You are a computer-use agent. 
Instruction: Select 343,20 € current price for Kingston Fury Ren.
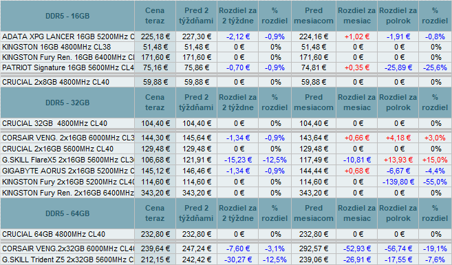coord(155,193)
